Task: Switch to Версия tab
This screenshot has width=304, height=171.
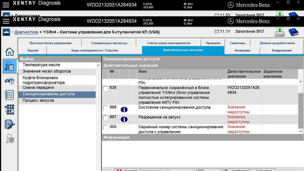Action: tap(33, 50)
